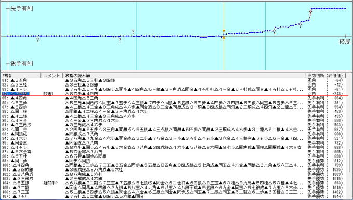The width and height of the screenshot is (353, 200).
Task: Click the 先手有利 label on the graph
Action: coord(22,8)
